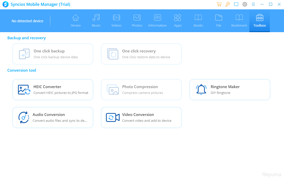Open the Books tab
Viewport: 284px width, 180px height.
coord(198,21)
